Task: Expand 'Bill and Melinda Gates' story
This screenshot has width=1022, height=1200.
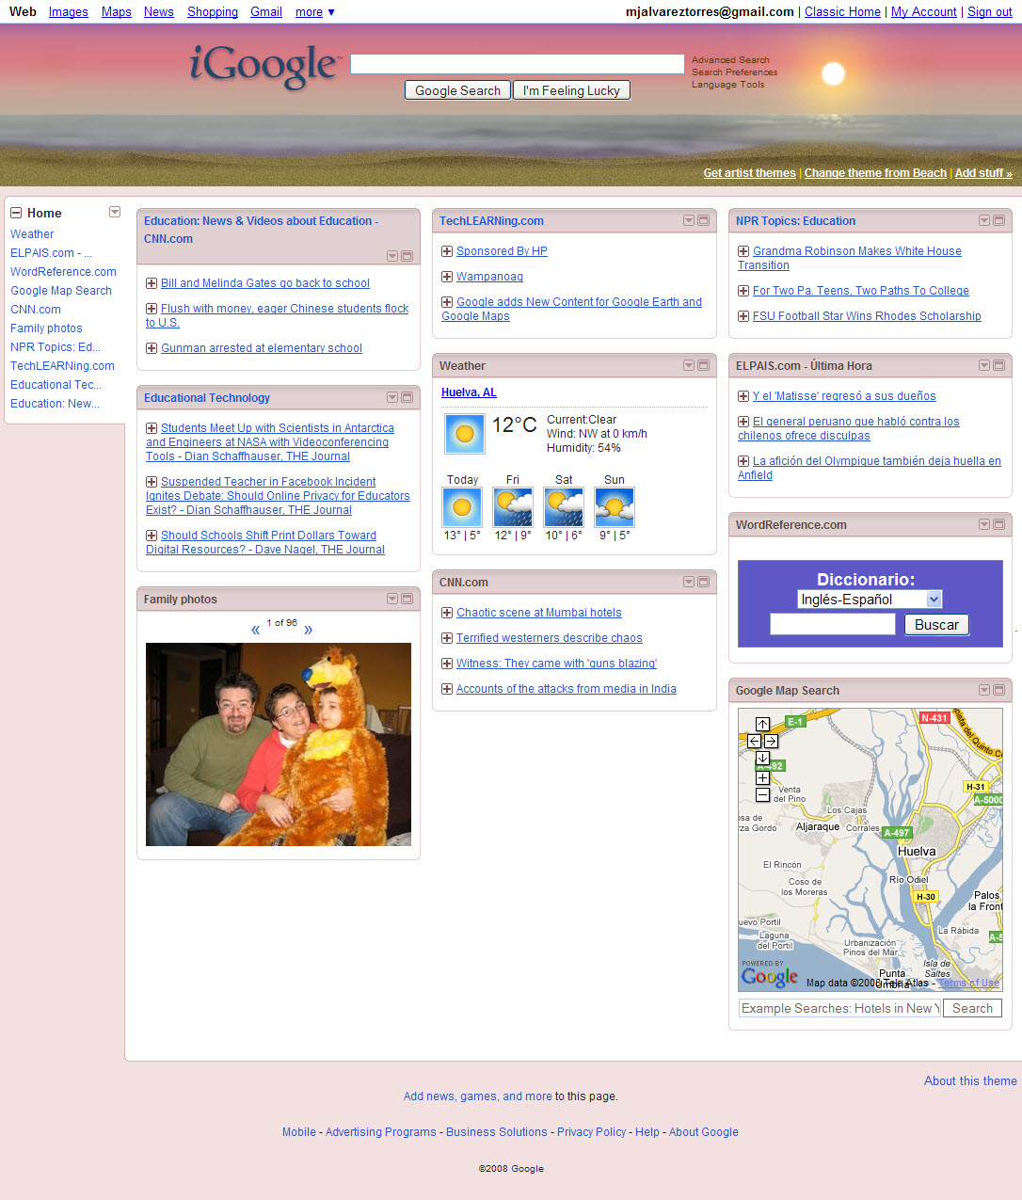Action: 152,283
